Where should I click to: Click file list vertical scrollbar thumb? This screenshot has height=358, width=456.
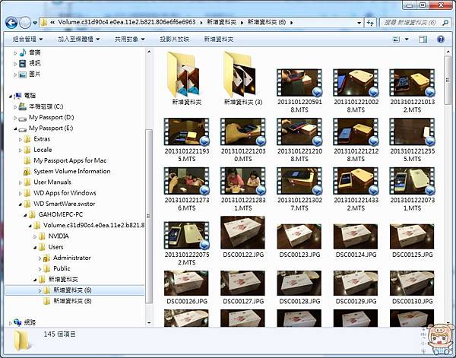click(x=448, y=81)
